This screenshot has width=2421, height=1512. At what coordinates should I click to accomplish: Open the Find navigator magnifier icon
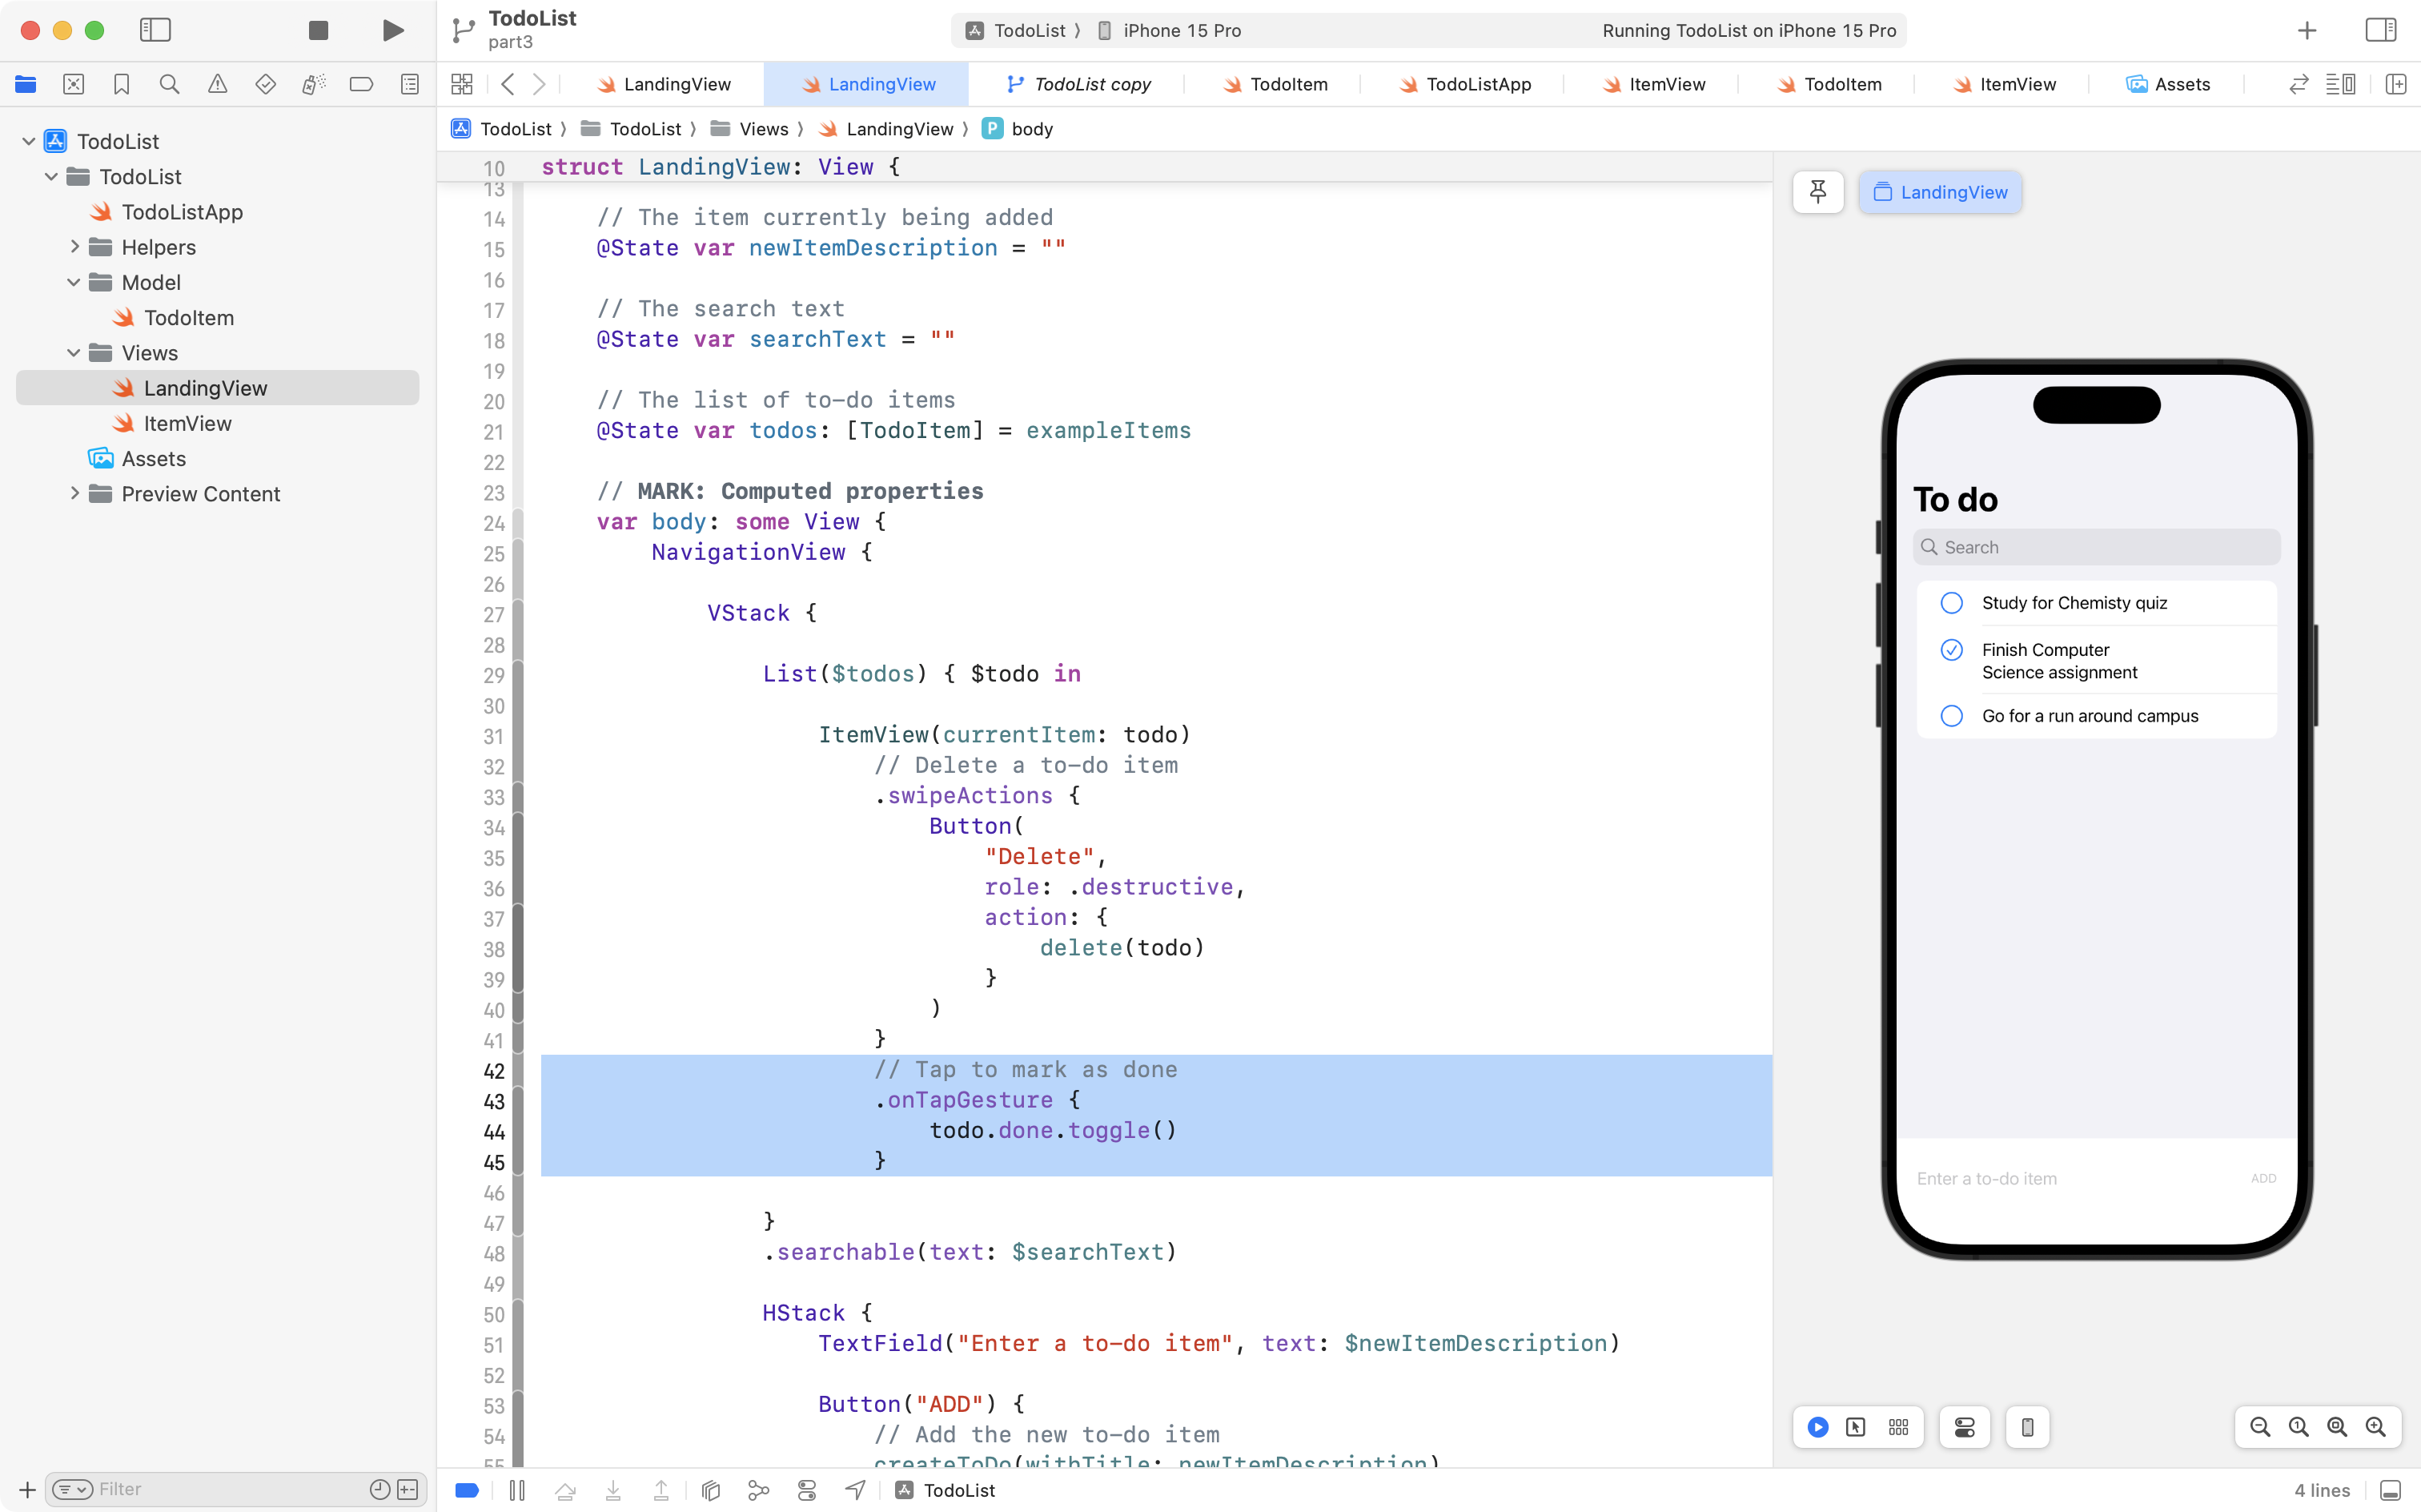tap(169, 85)
